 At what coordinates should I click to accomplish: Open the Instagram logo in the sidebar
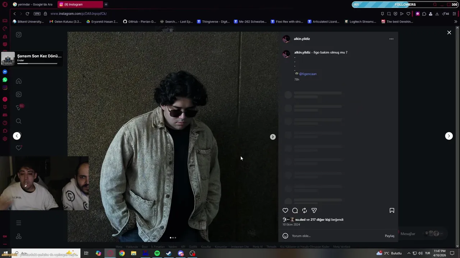(x=19, y=35)
